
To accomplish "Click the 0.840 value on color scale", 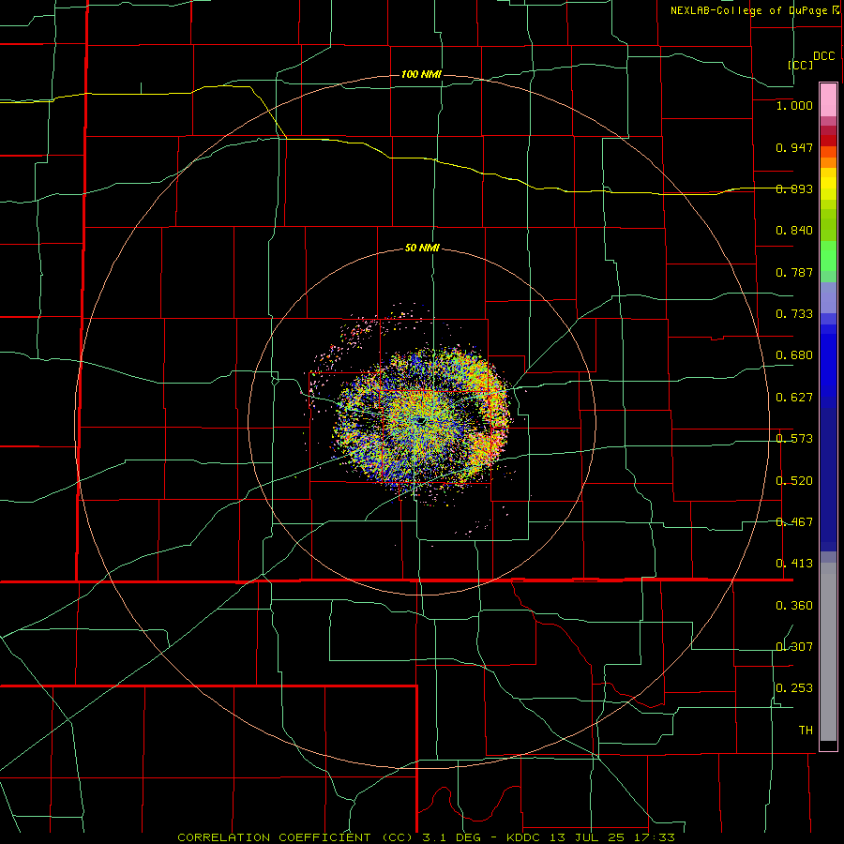I will [794, 231].
